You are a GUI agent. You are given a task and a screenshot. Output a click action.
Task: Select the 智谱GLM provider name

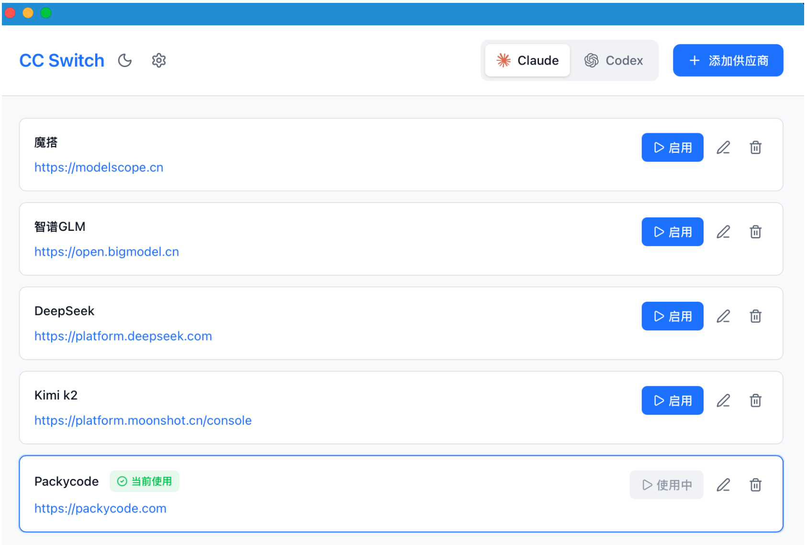[60, 227]
